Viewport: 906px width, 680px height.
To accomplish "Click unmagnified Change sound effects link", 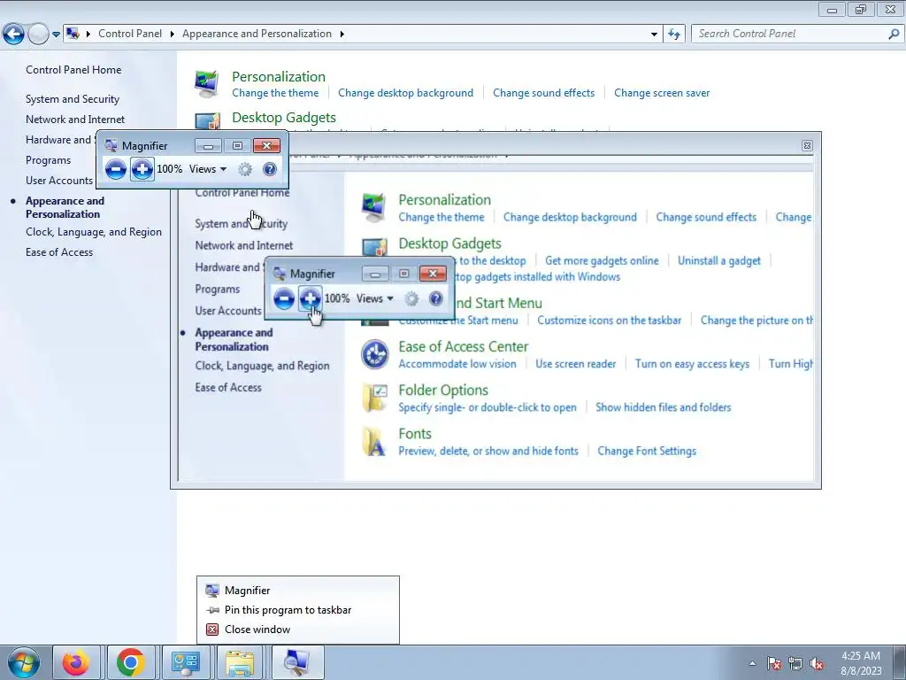I will [544, 93].
